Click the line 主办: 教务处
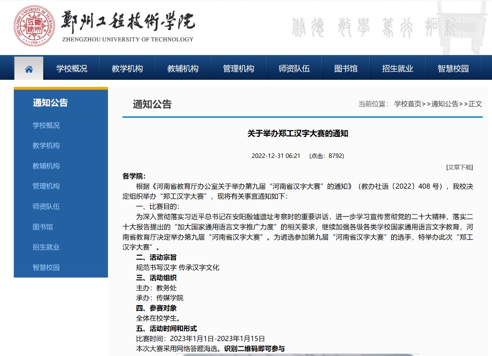 (156, 288)
